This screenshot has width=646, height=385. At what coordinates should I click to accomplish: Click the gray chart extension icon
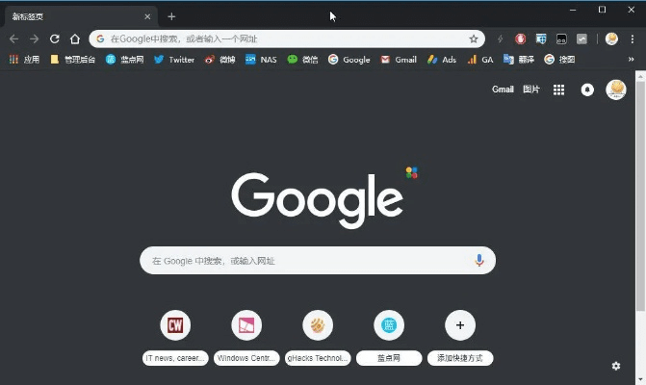581,39
